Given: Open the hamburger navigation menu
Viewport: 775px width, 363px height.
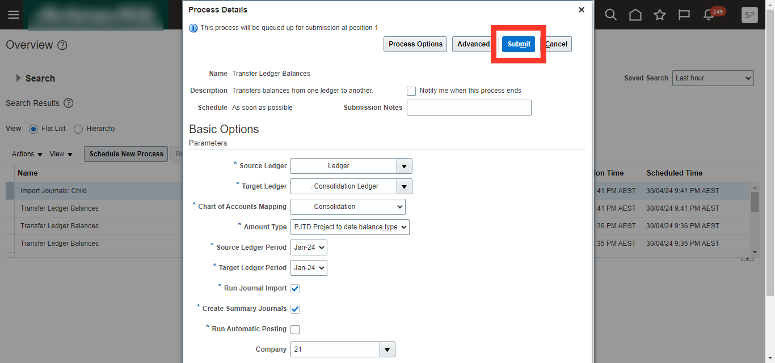Looking at the screenshot, I should (x=14, y=15).
